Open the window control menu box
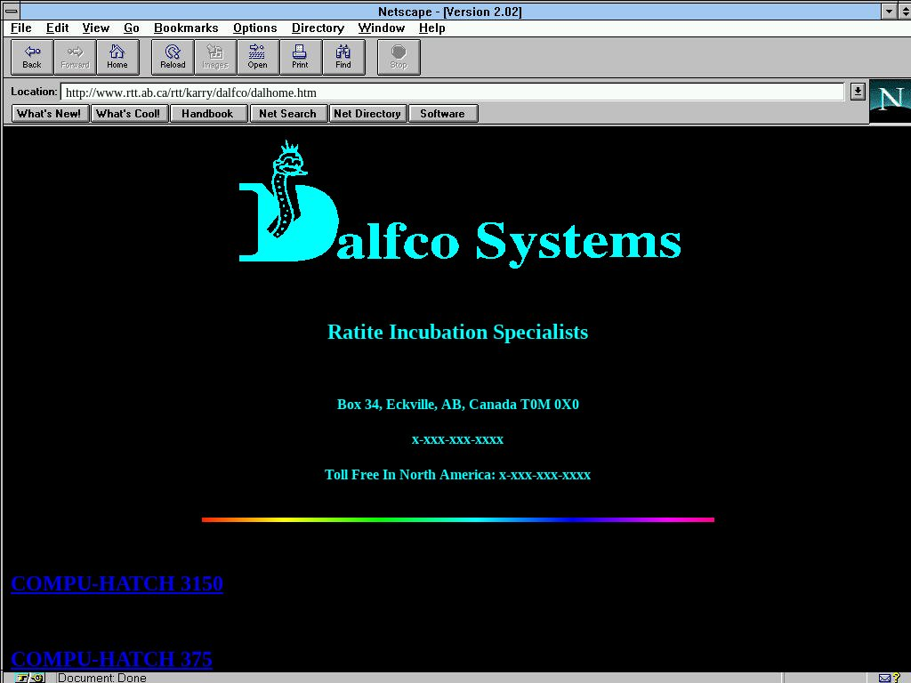 coord(12,11)
